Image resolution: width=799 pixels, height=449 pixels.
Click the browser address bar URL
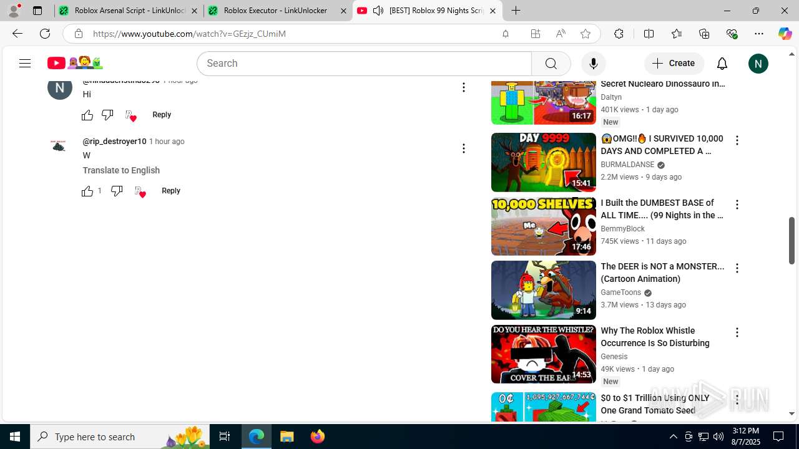[x=189, y=34]
